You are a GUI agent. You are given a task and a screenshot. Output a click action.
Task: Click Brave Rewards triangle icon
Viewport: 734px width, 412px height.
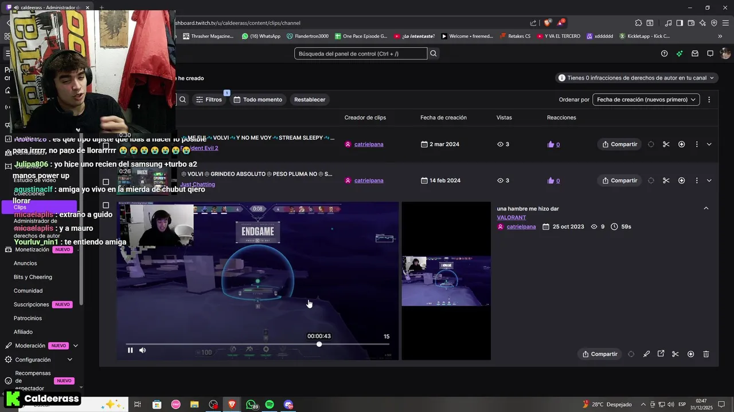(x=561, y=23)
